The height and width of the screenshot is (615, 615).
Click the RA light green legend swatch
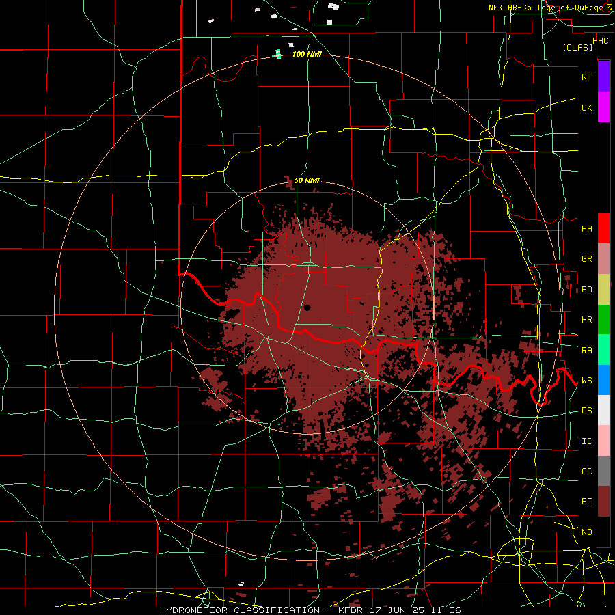coord(603,350)
